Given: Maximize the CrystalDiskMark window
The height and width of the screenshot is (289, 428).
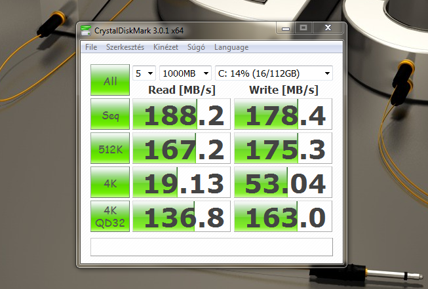Looking at the screenshot, I should coord(303,28).
